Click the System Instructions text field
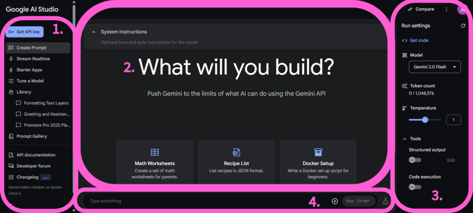473x213 pixels. pyautogui.click(x=149, y=42)
